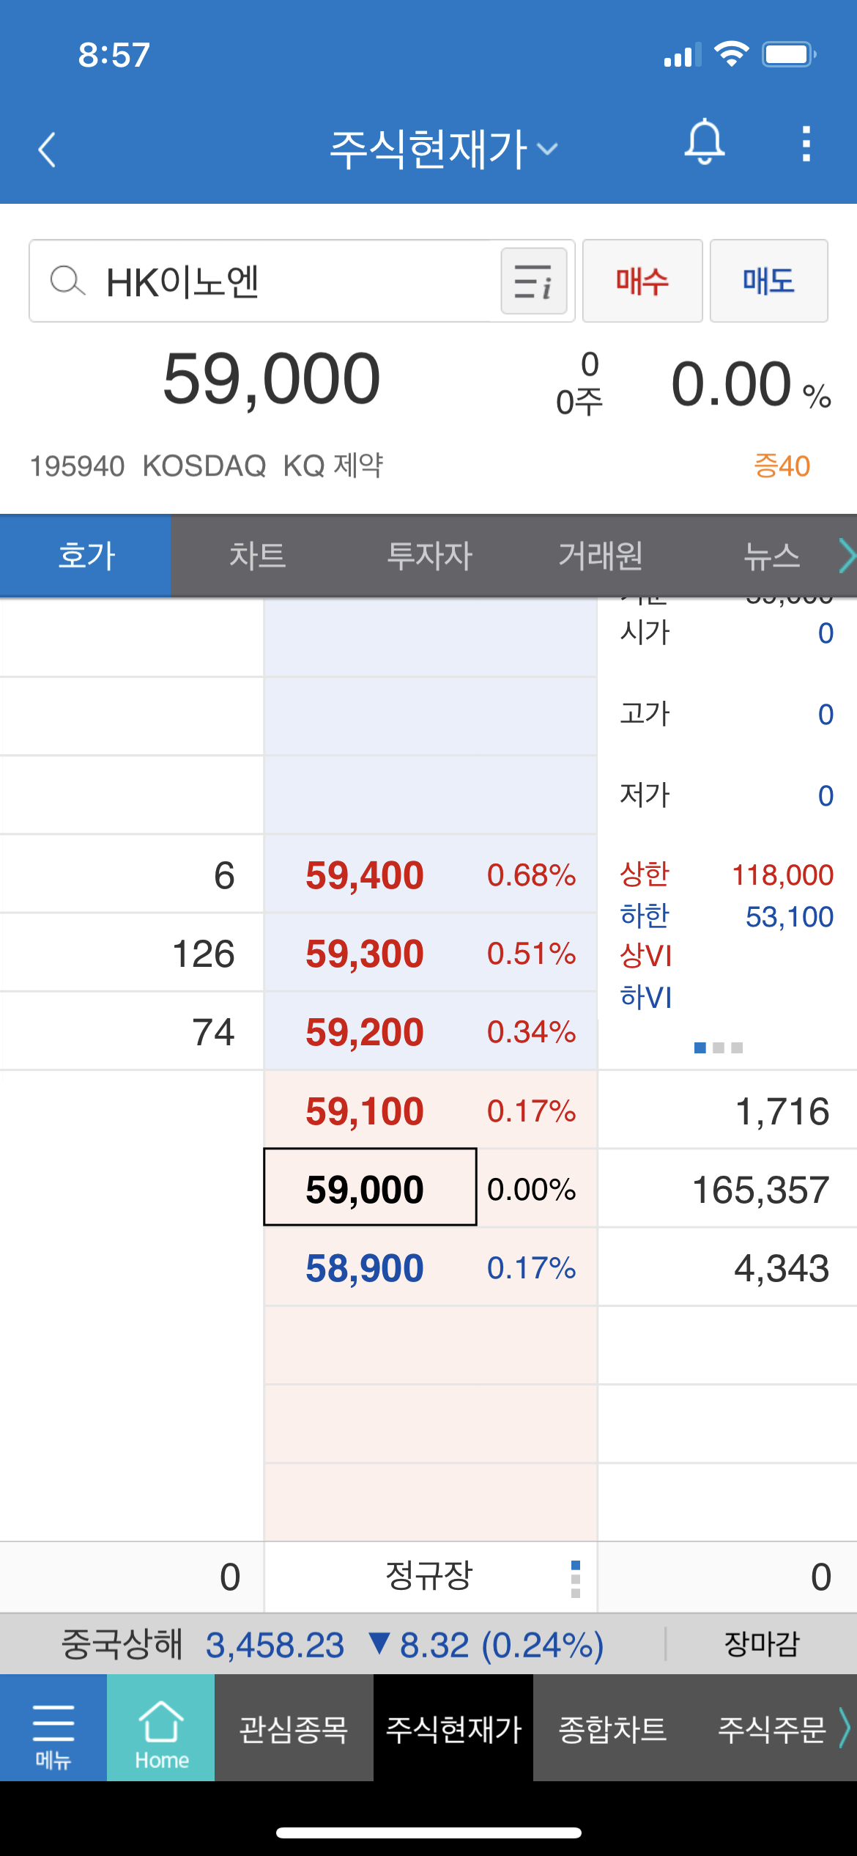Tap the page indicator dots under 하VI
Screen dimensions: 857x1856
point(719,1048)
